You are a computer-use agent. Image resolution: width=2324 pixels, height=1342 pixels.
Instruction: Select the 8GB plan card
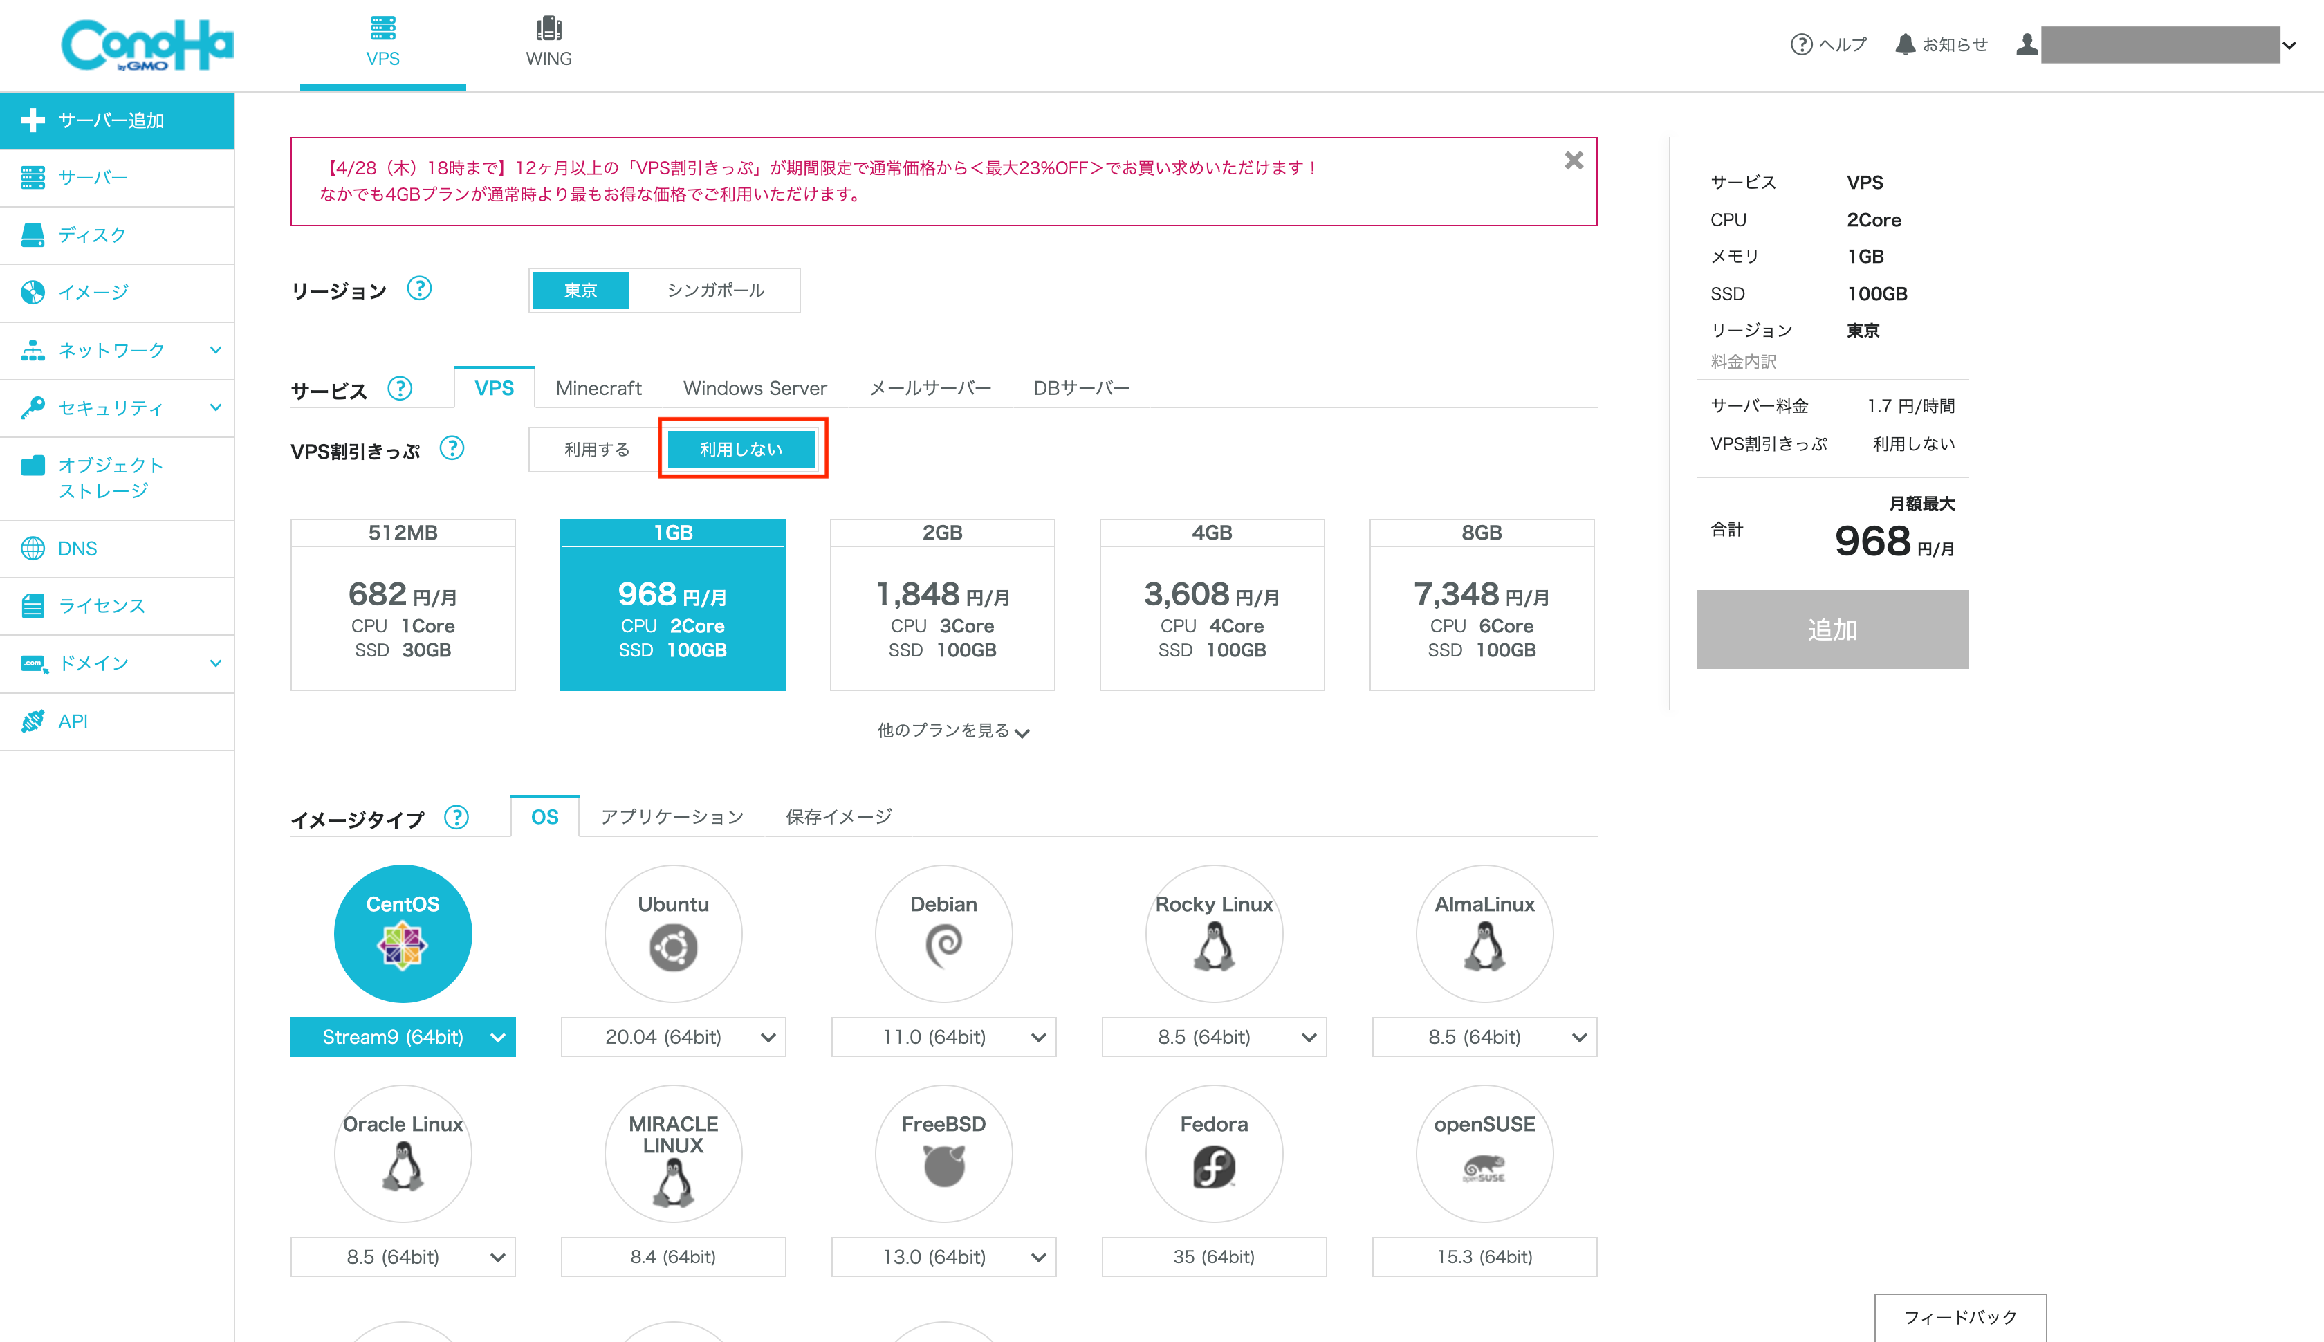pos(1482,605)
